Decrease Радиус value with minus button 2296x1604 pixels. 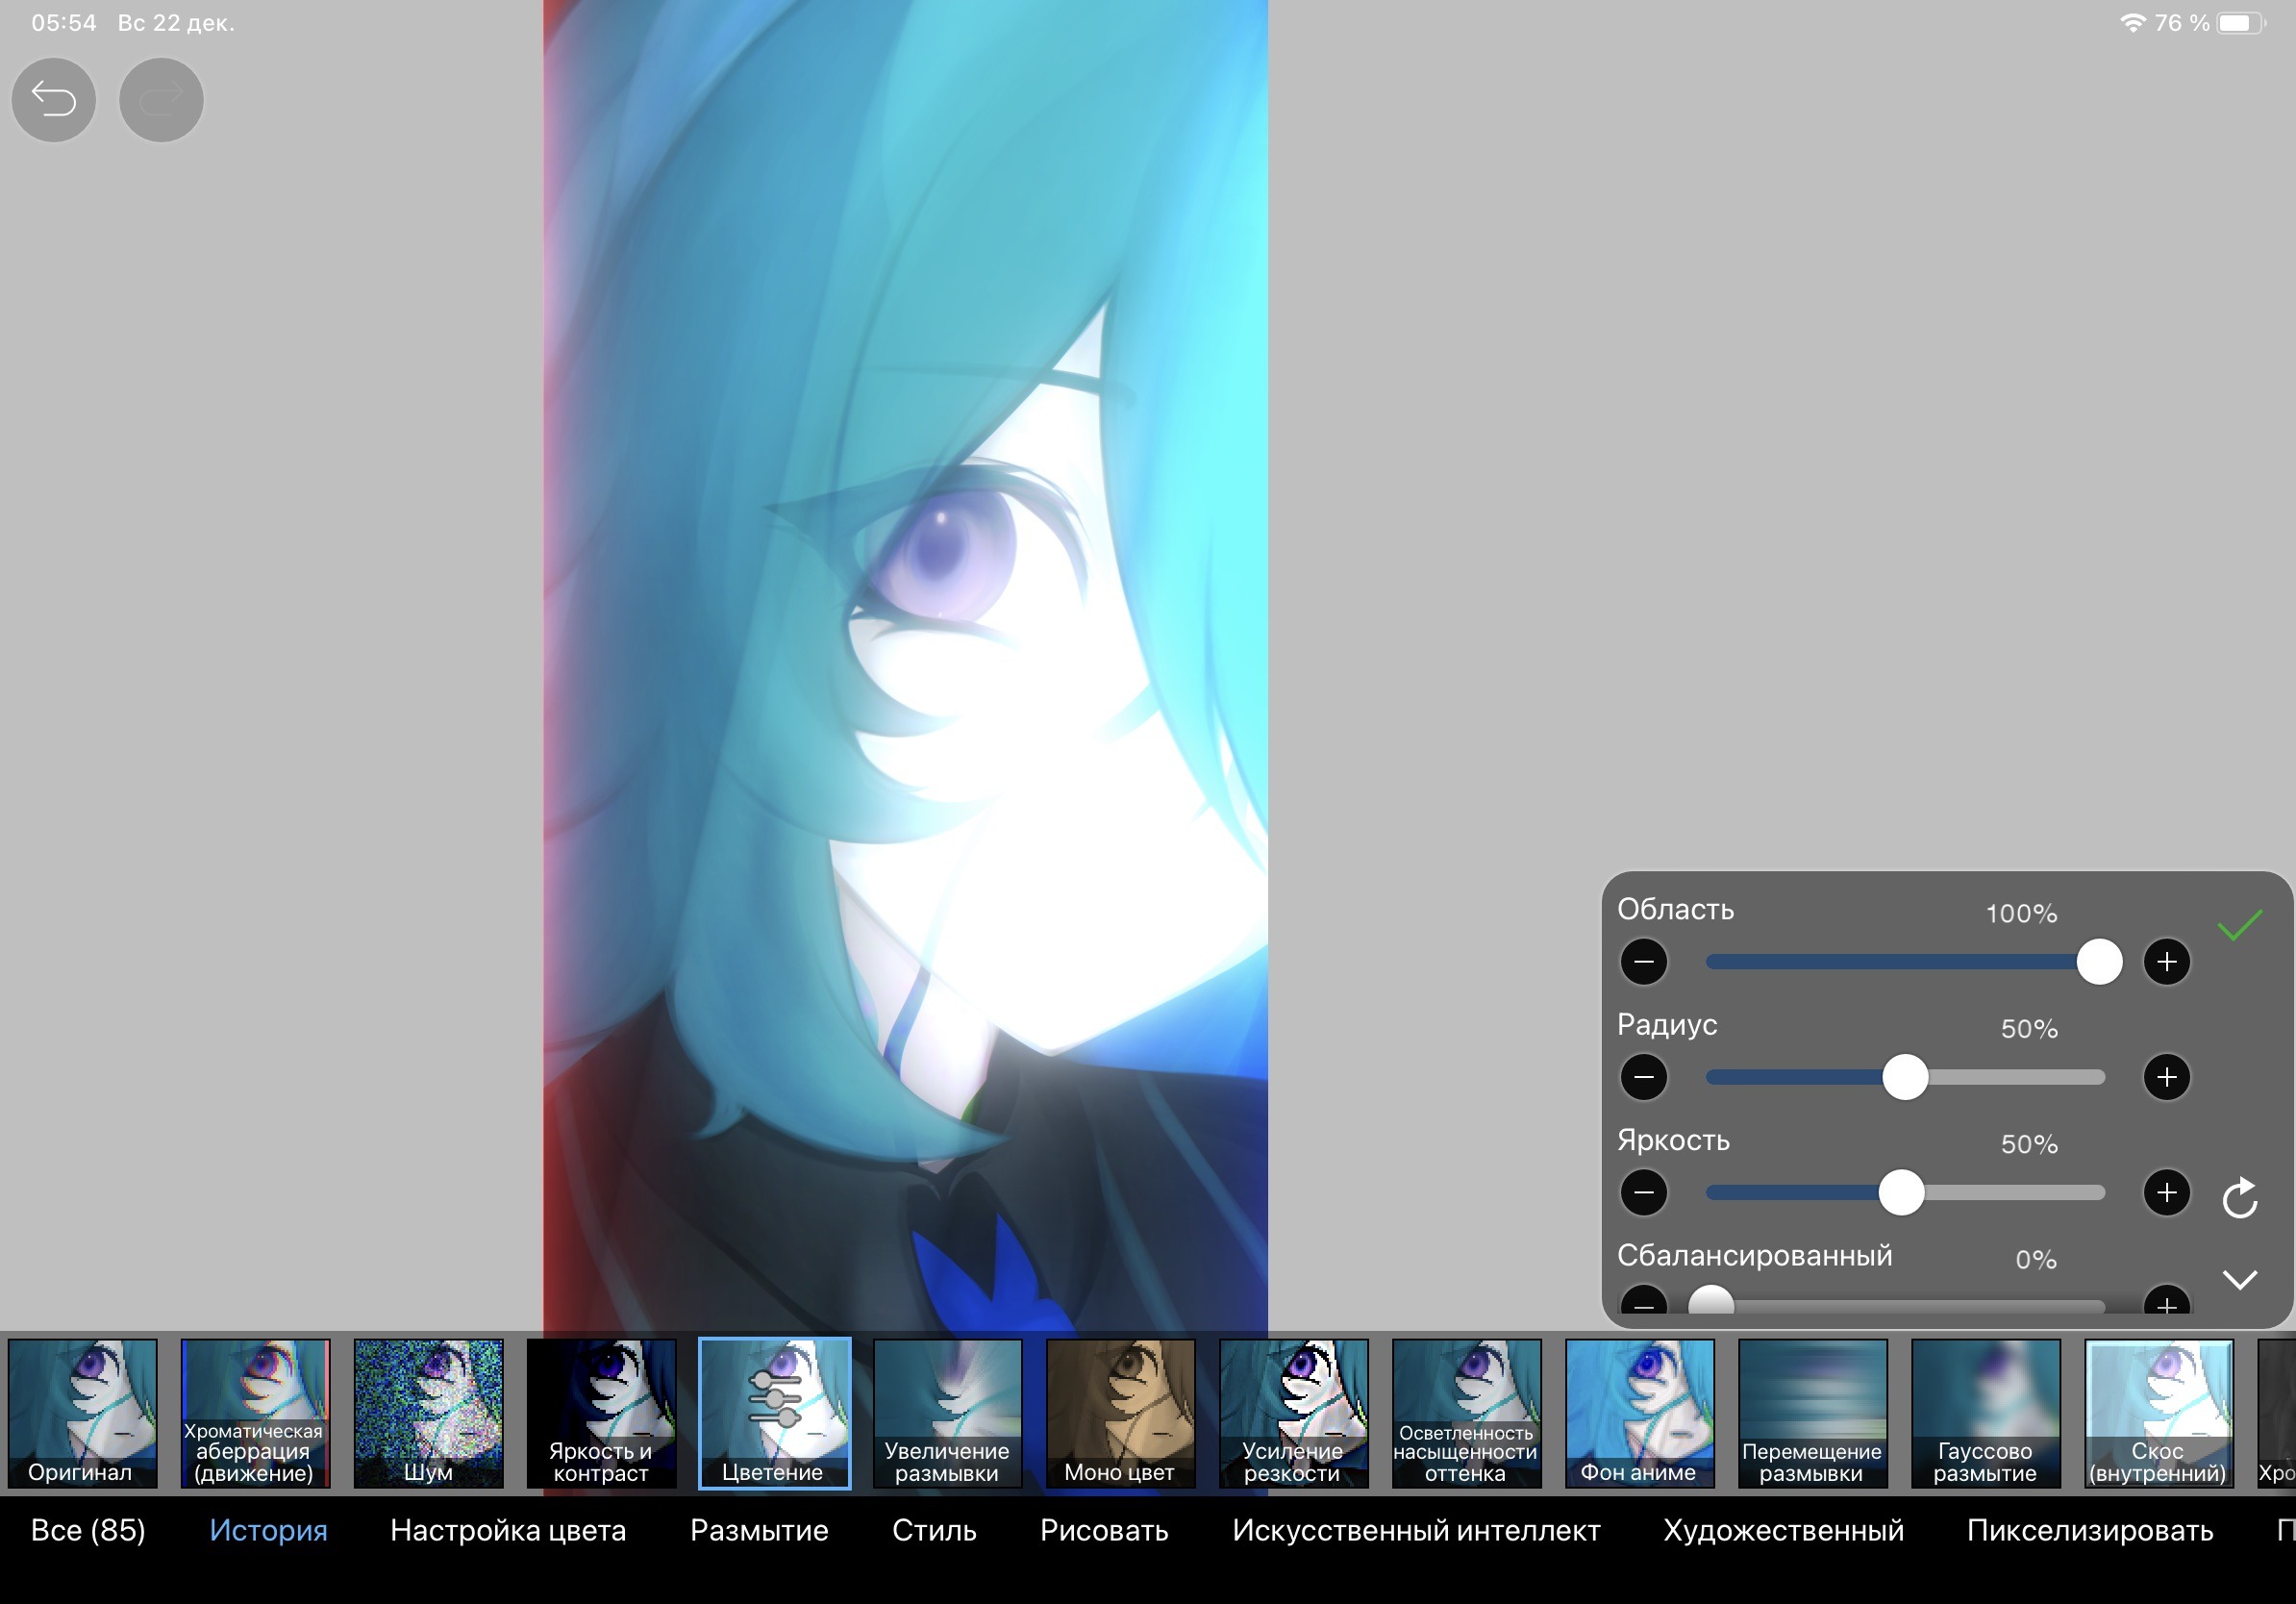click(1643, 1077)
